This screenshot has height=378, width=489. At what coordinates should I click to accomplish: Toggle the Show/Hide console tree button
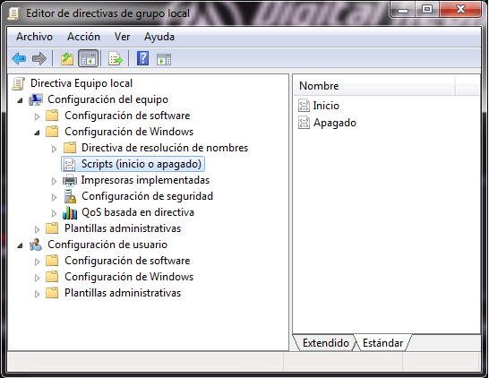(x=89, y=58)
